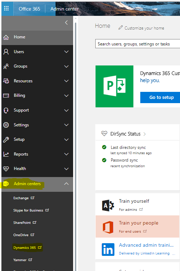Click the DirSync Status heading
Viewport: 180px width, 271px height.
point(126,134)
